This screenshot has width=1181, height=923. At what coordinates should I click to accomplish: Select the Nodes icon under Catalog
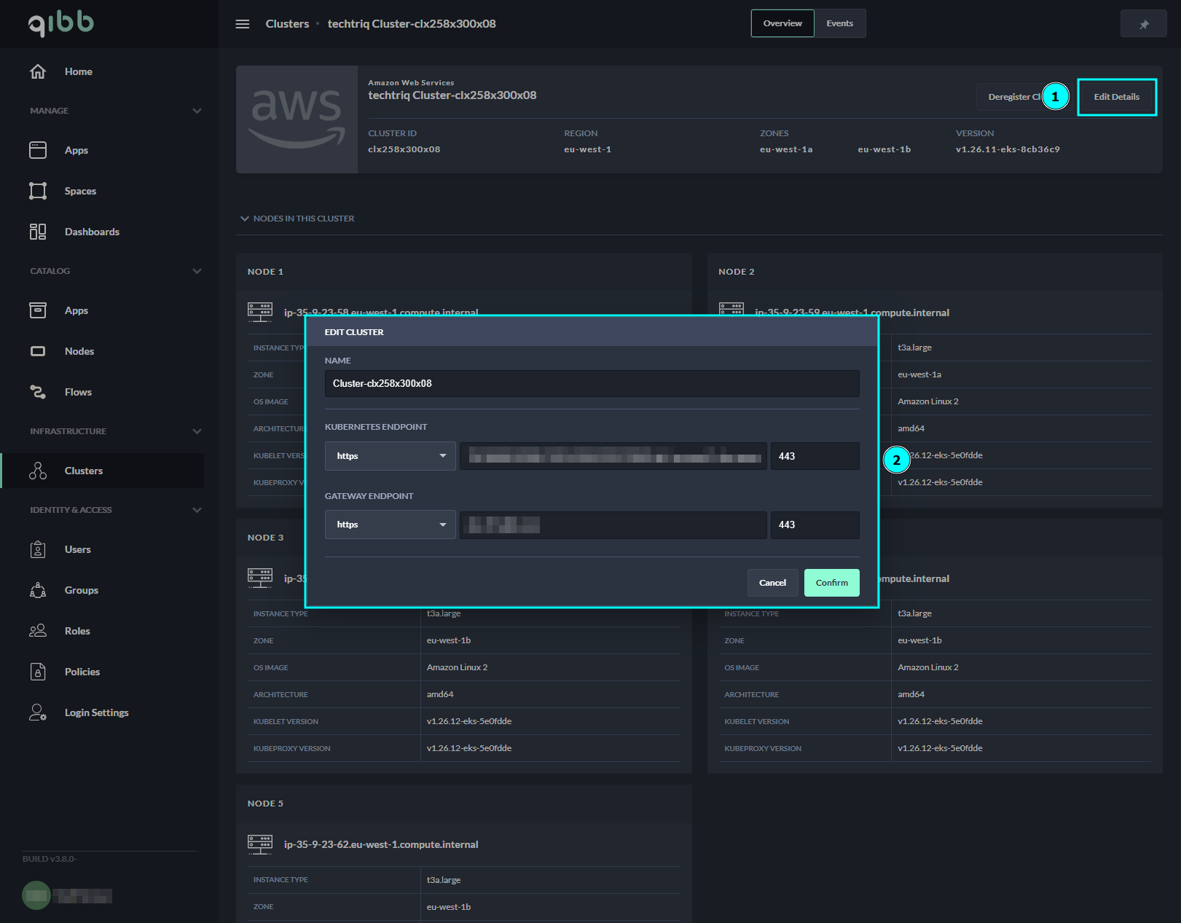pos(37,350)
